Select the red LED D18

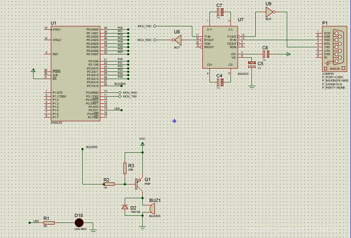(x=79, y=223)
